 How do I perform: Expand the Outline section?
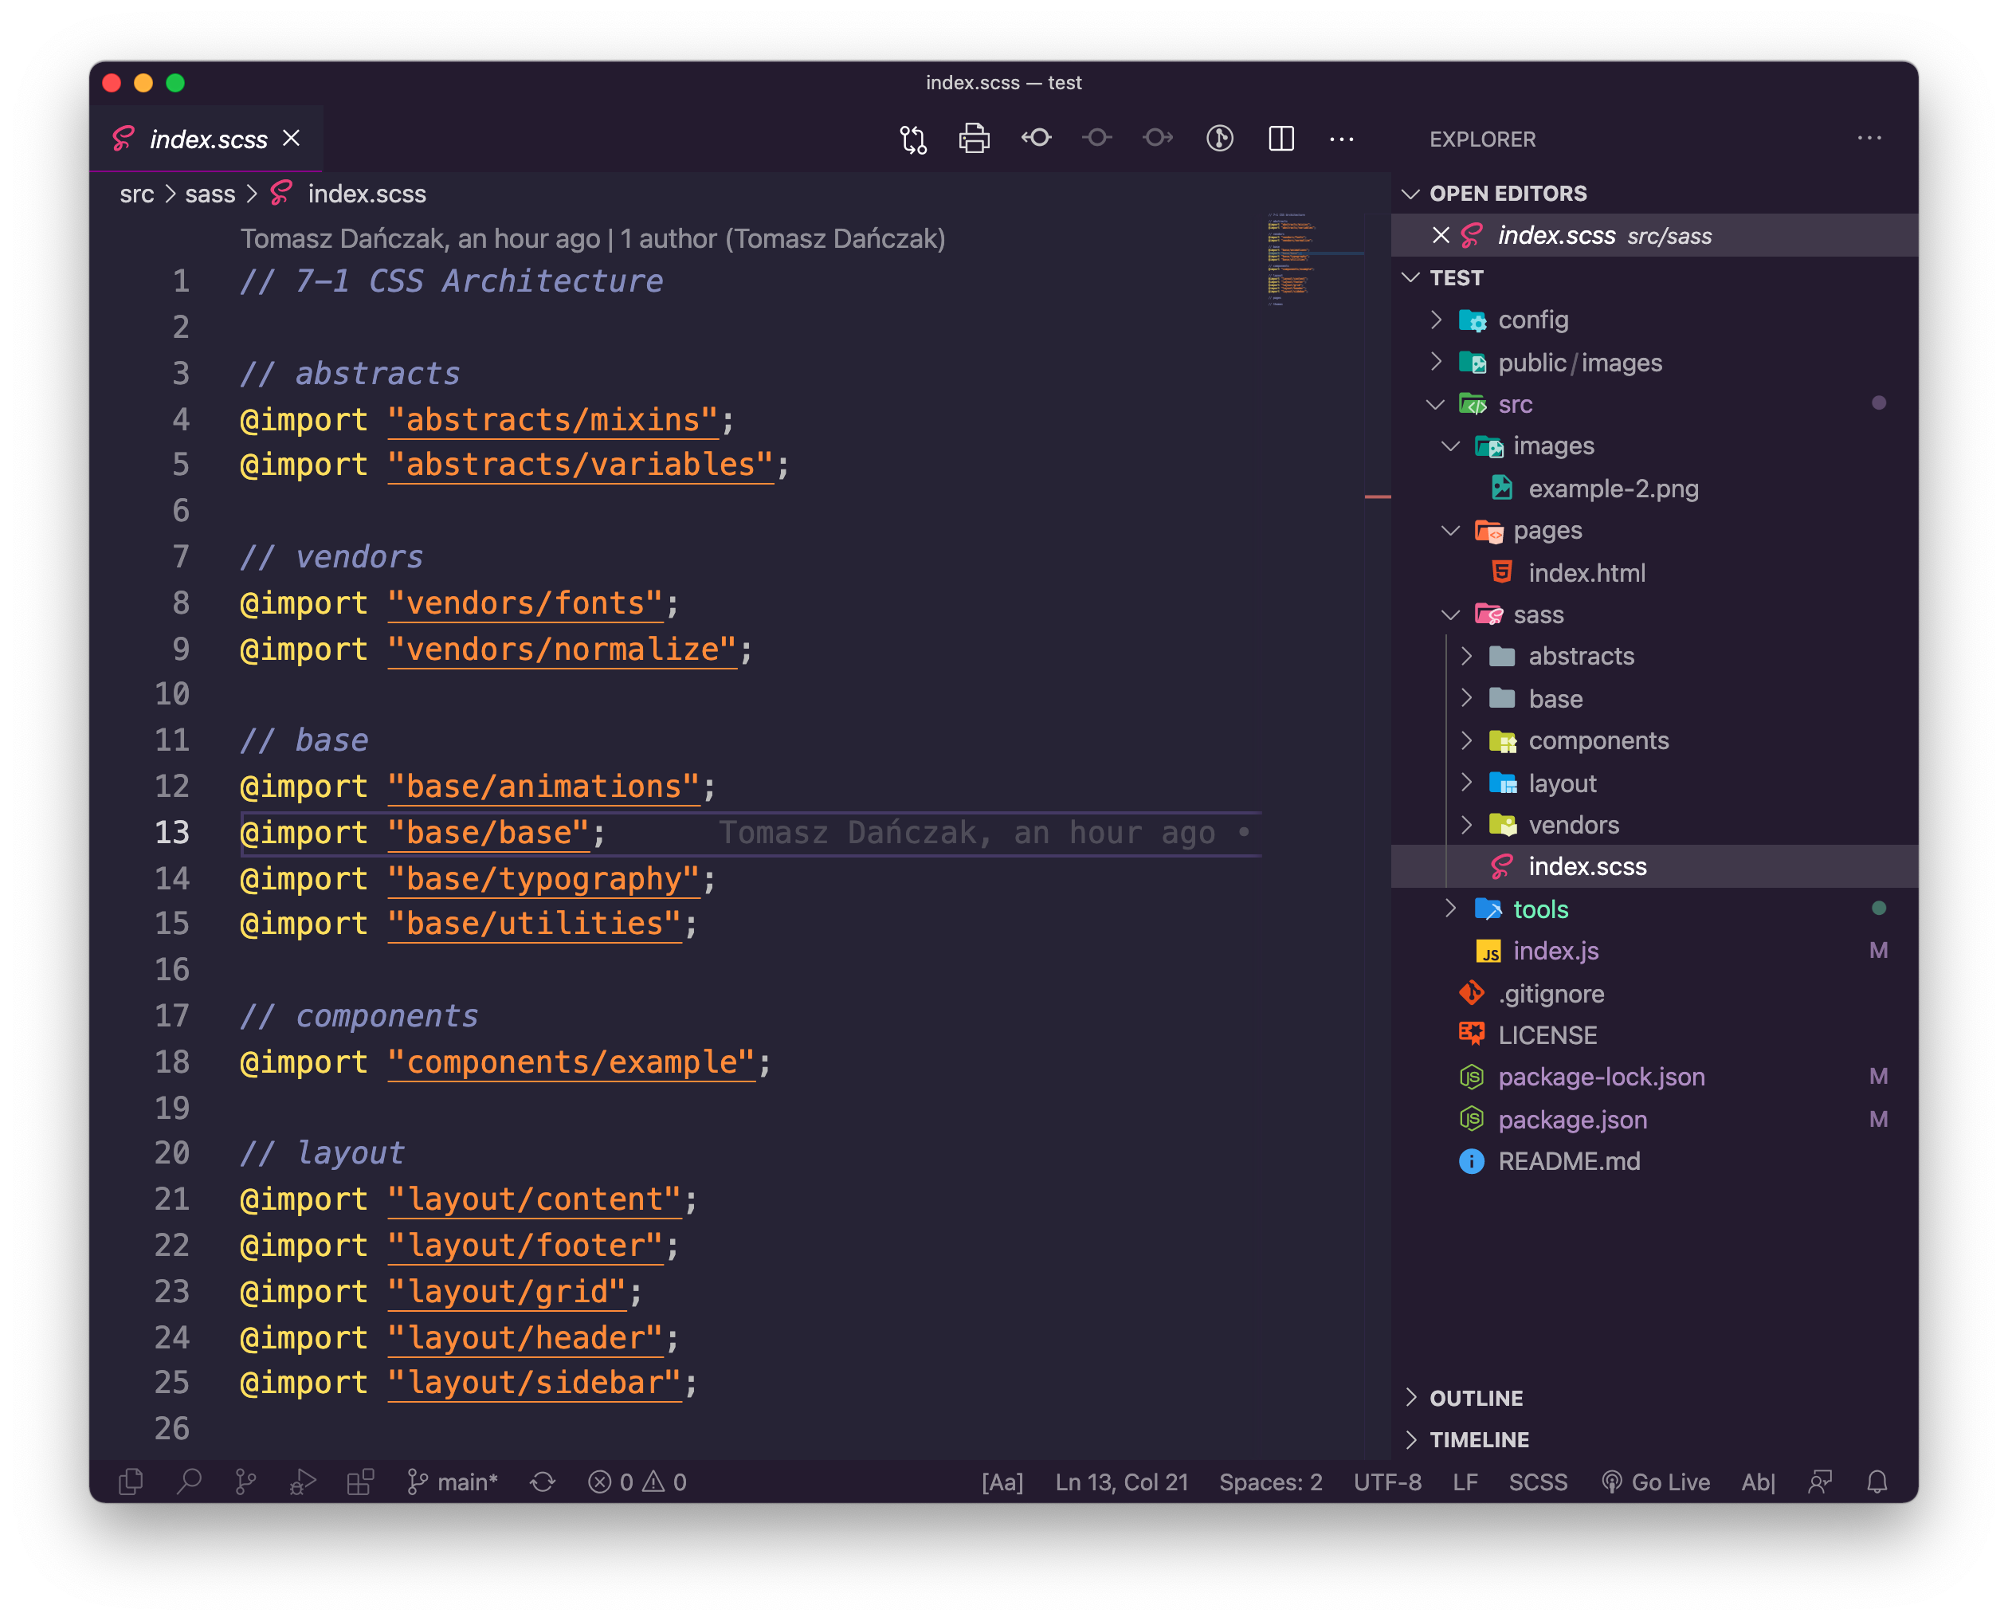click(x=1654, y=1398)
